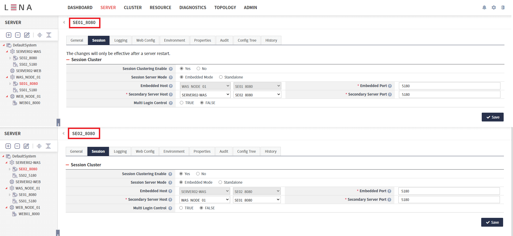Collapse WEB_NODE_01 in the upper server tree
The width and height of the screenshot is (513, 236).
pyautogui.click(x=7, y=96)
